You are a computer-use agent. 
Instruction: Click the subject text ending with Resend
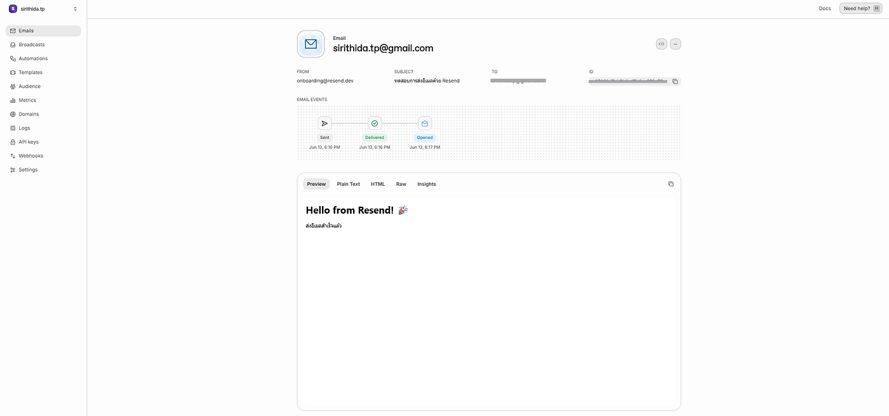(x=427, y=81)
